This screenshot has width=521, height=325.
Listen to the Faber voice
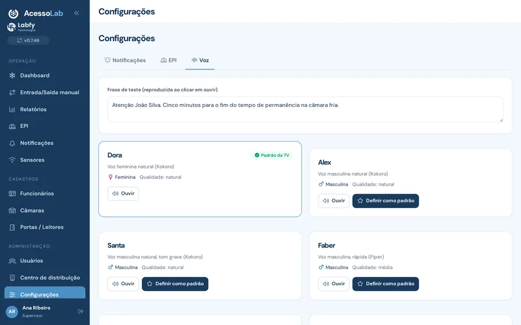pos(333,284)
